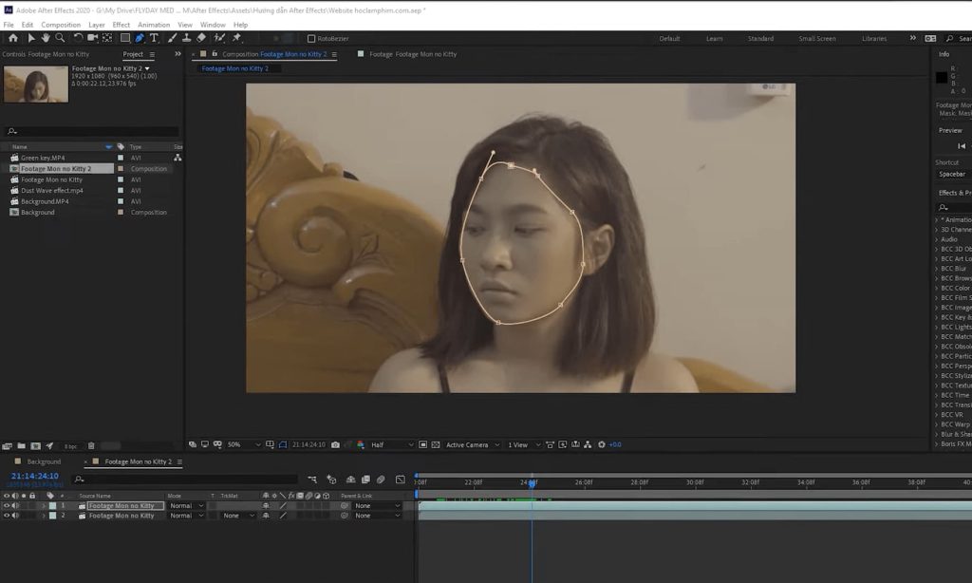This screenshot has height=583, width=972.
Task: Select the Clone Stamp tool
Action: [186, 38]
